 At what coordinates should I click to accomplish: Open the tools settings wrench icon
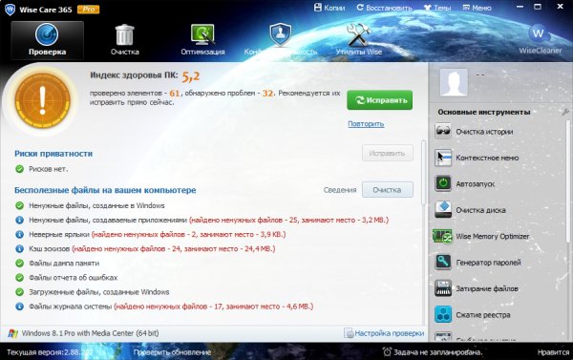pyautogui.click(x=565, y=113)
